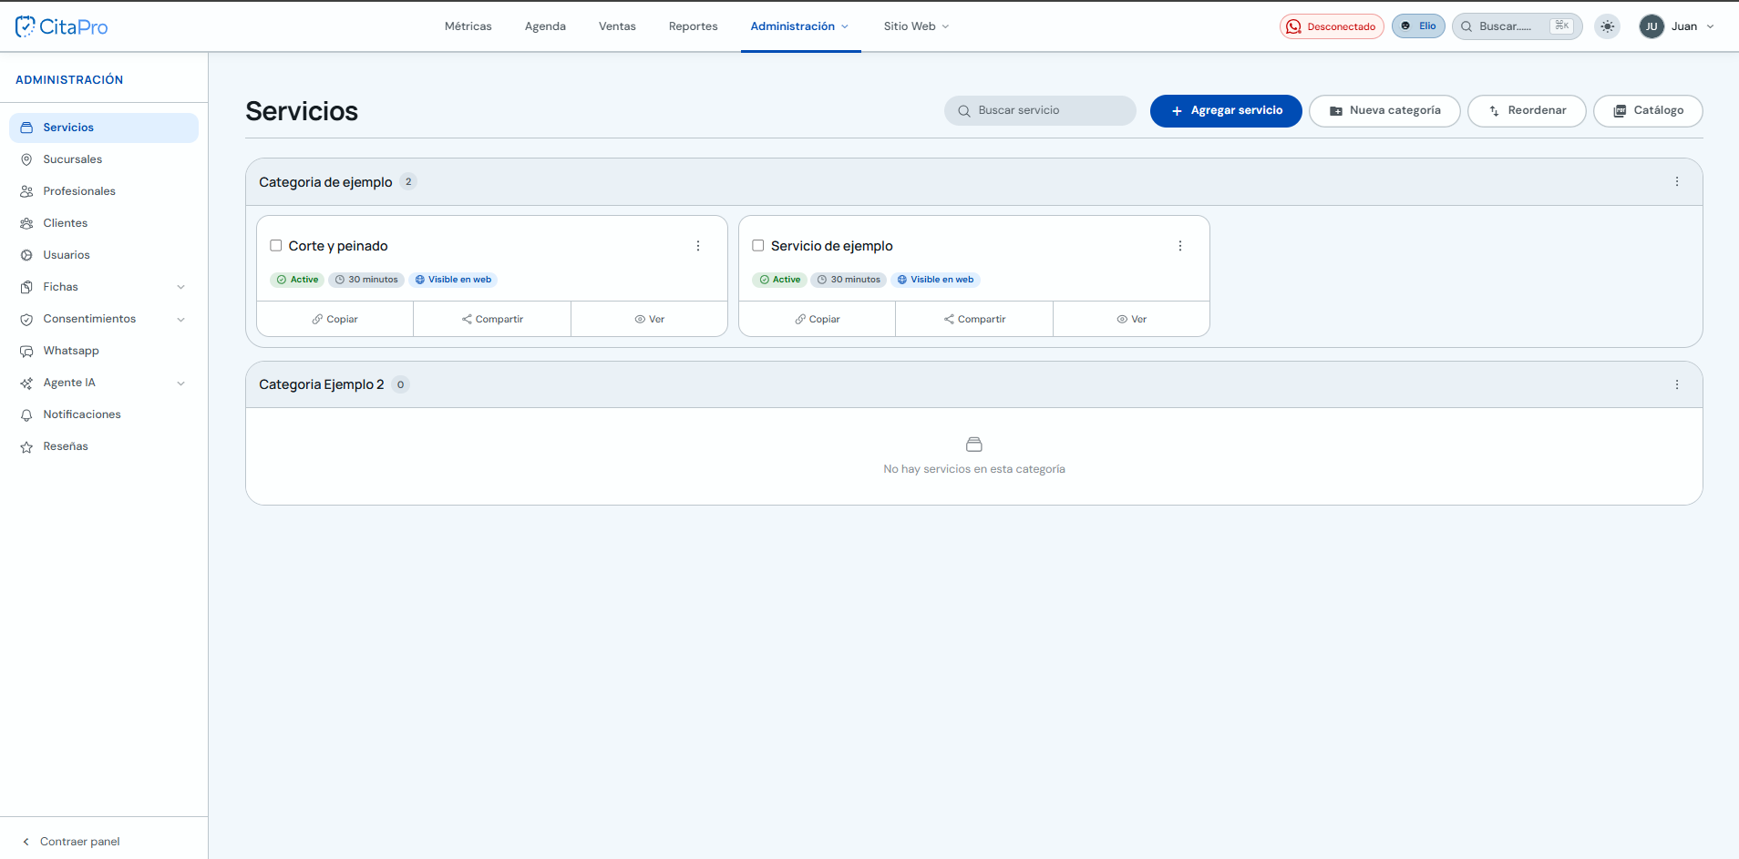Copy link for Servicio de ejemplo

click(817, 319)
